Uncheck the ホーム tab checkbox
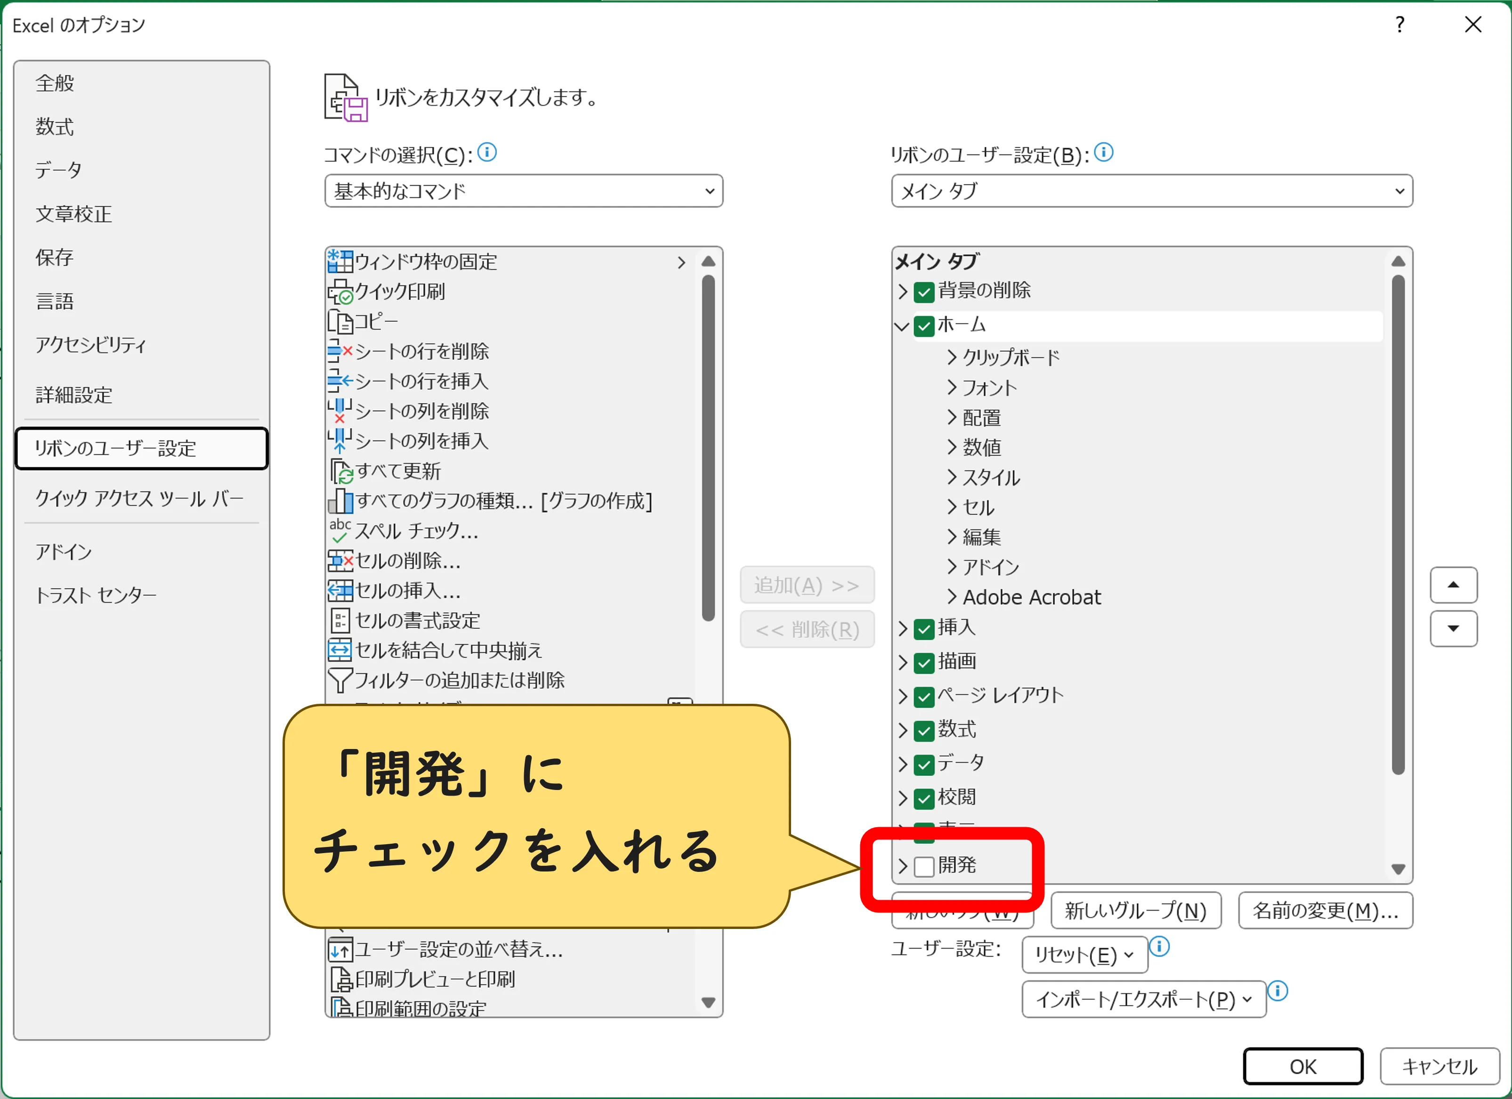The height and width of the screenshot is (1099, 1512). (924, 326)
